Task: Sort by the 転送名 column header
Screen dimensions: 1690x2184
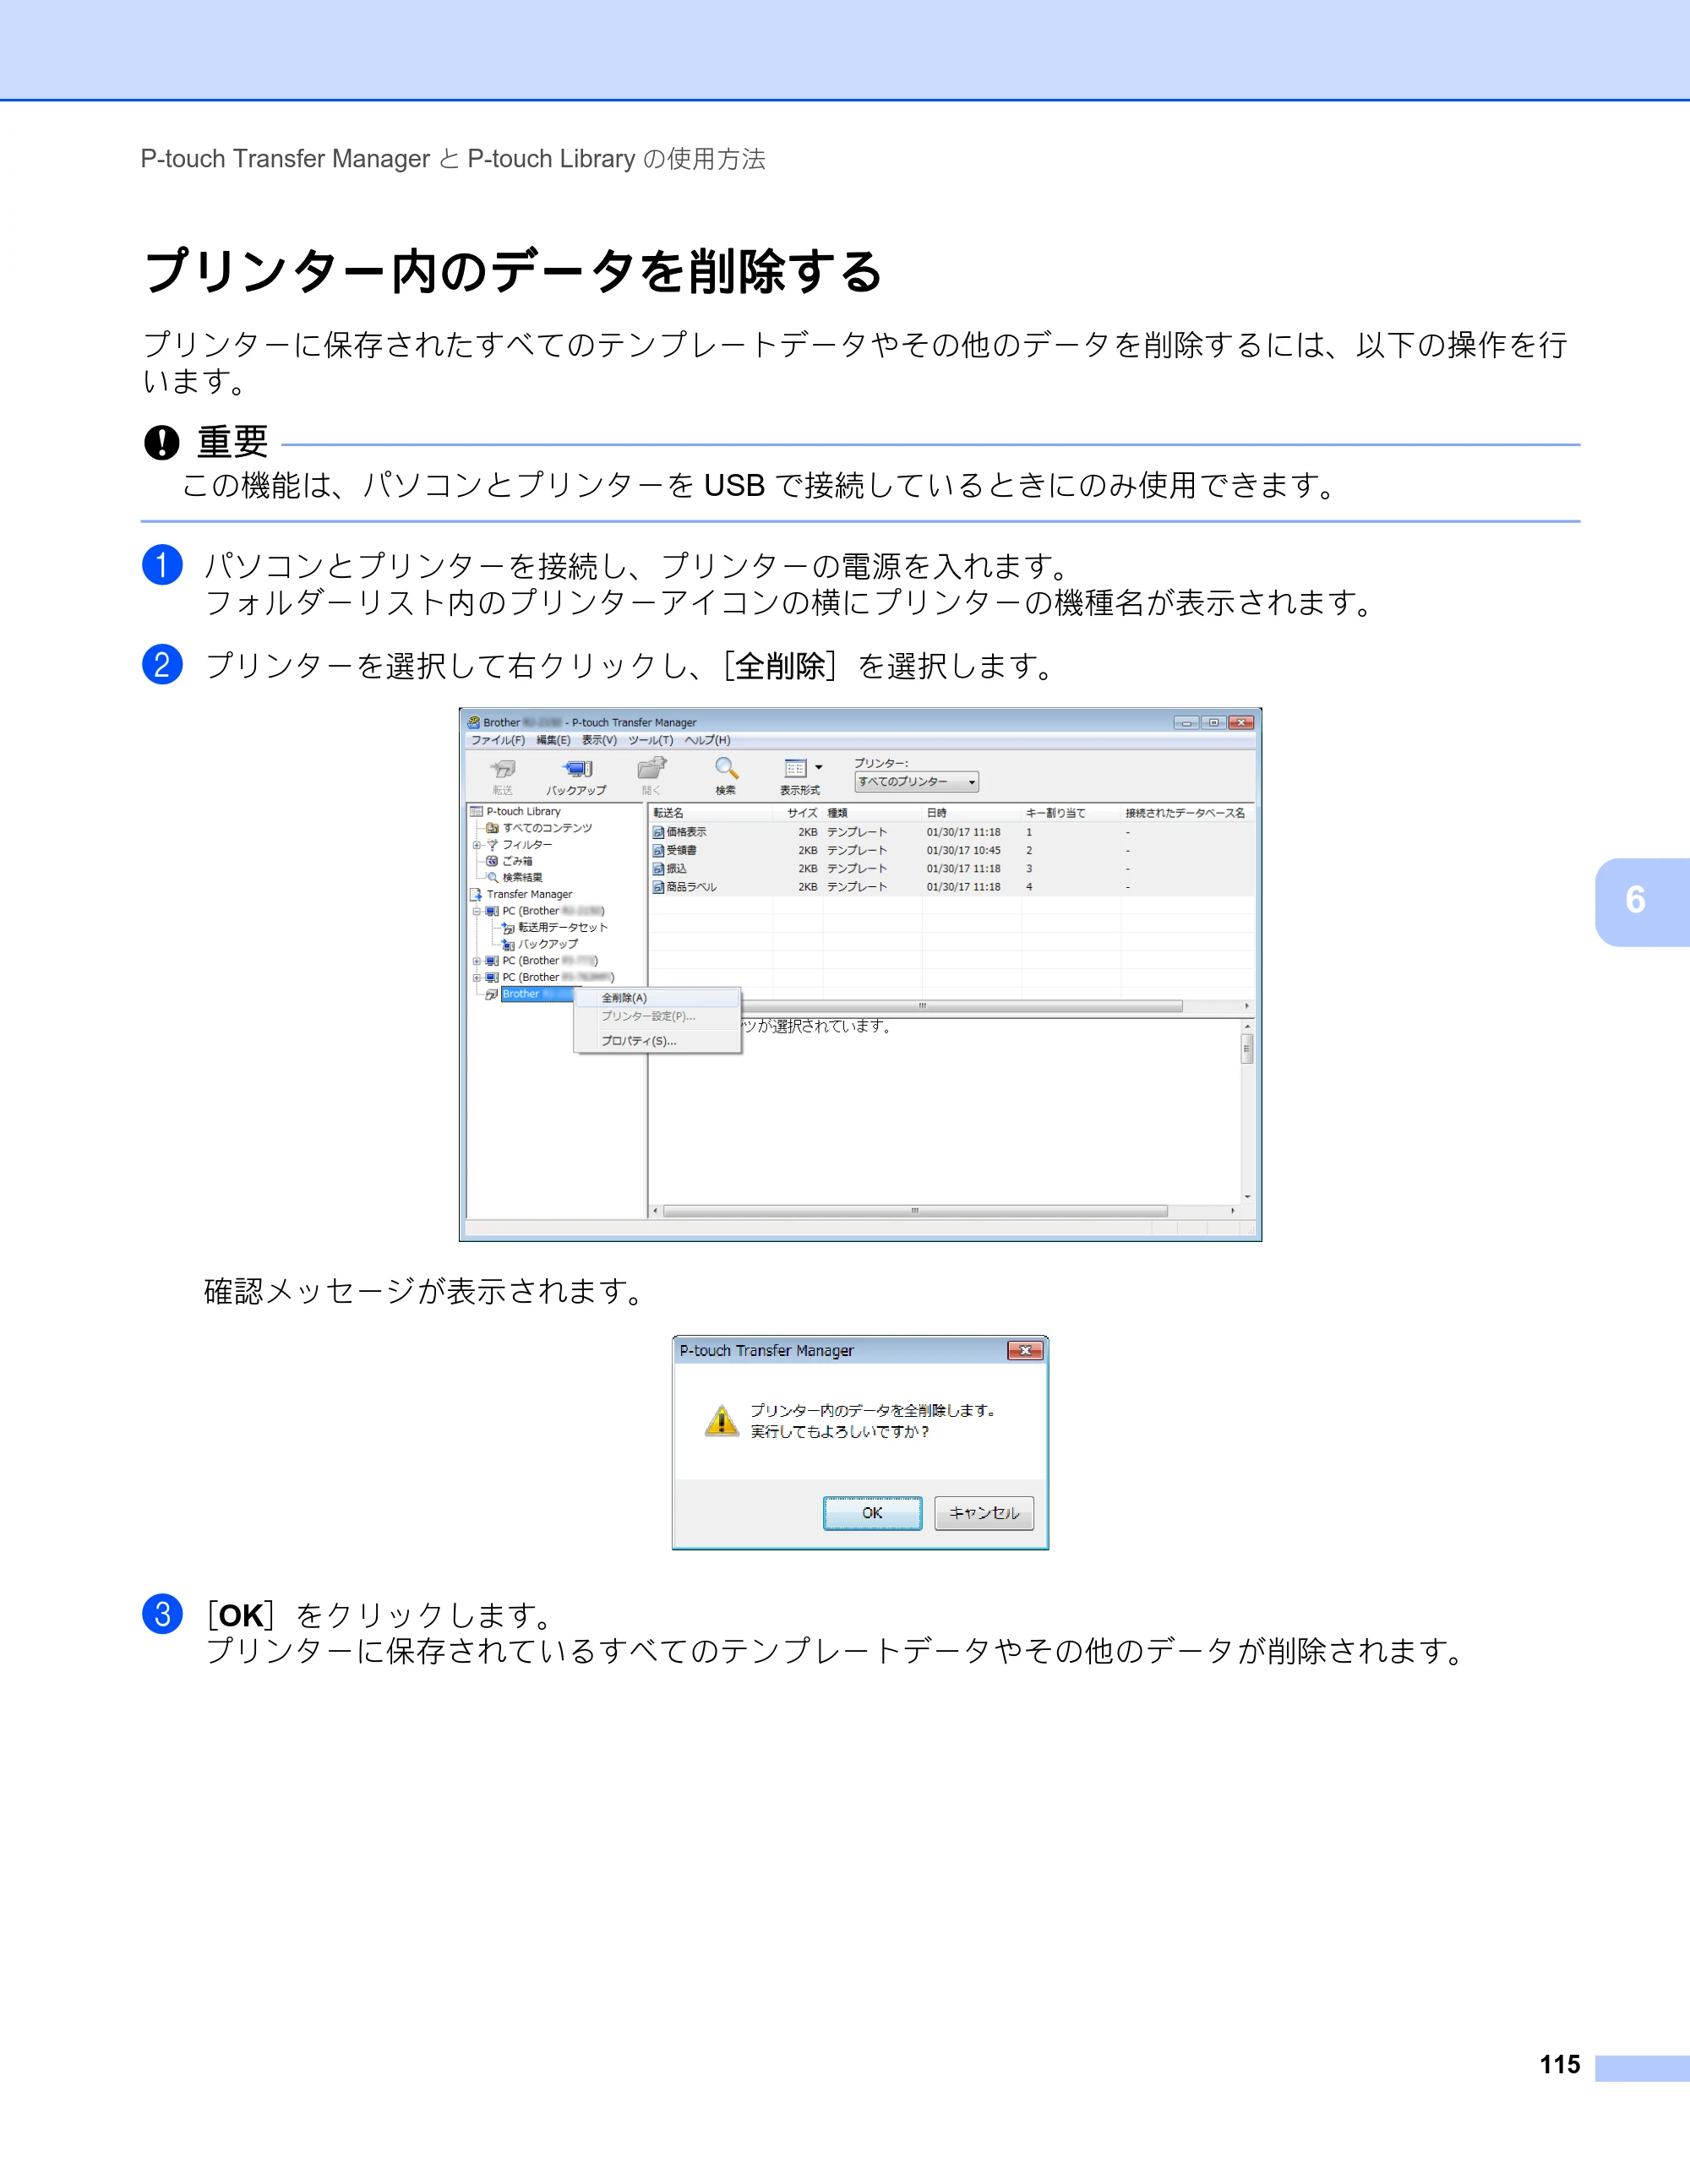Action: pos(710,813)
